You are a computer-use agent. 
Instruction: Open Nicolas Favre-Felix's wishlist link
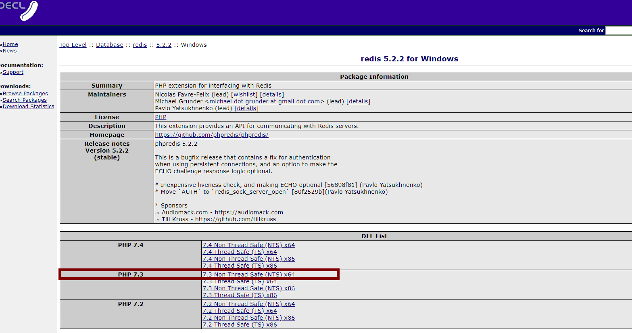tap(245, 94)
